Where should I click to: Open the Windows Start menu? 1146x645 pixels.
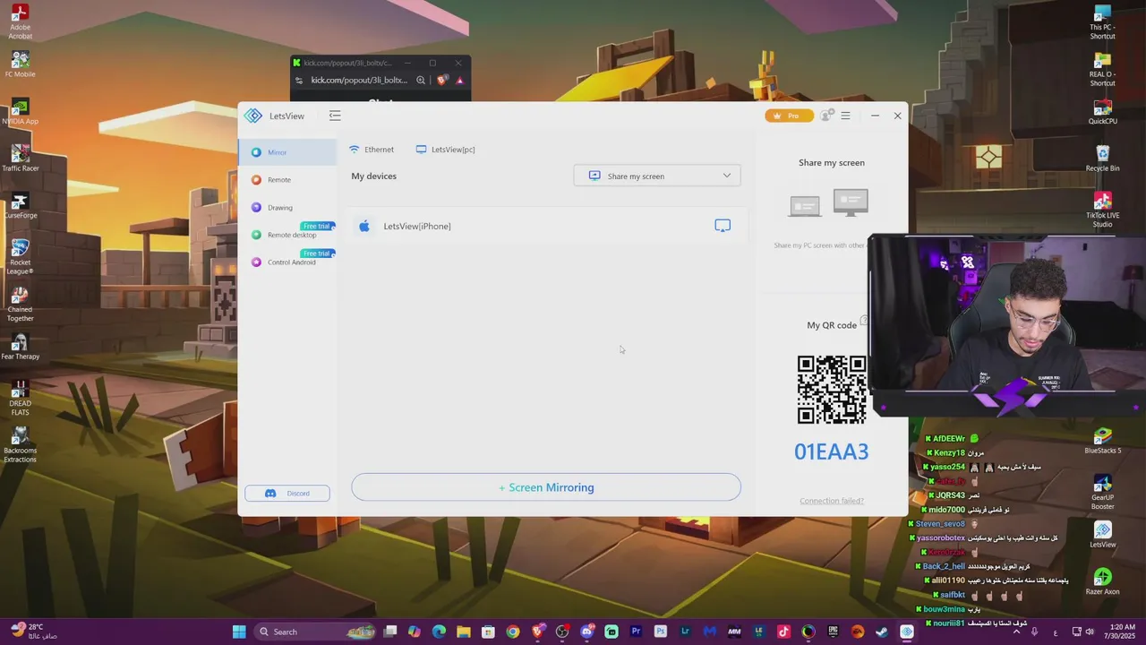coord(239,632)
